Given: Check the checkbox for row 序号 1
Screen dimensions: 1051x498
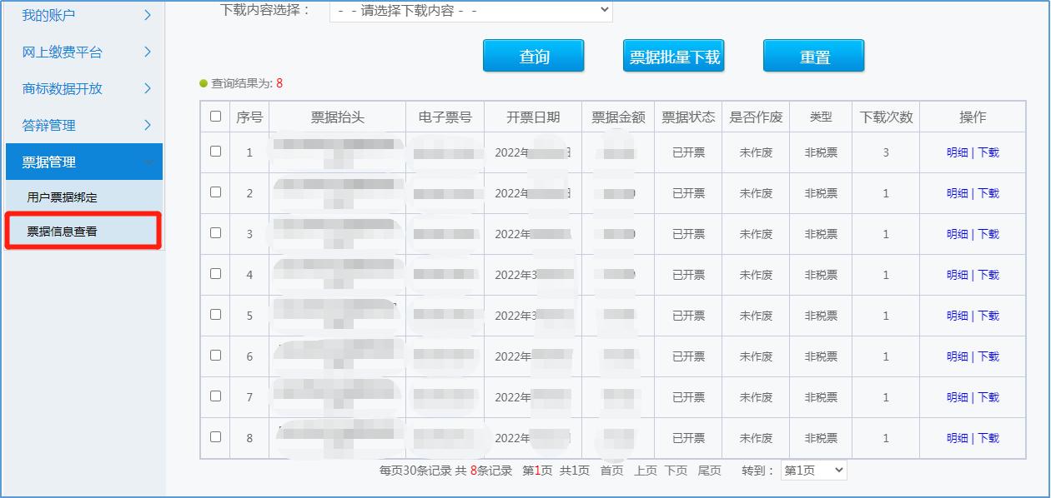Looking at the screenshot, I should (214, 152).
